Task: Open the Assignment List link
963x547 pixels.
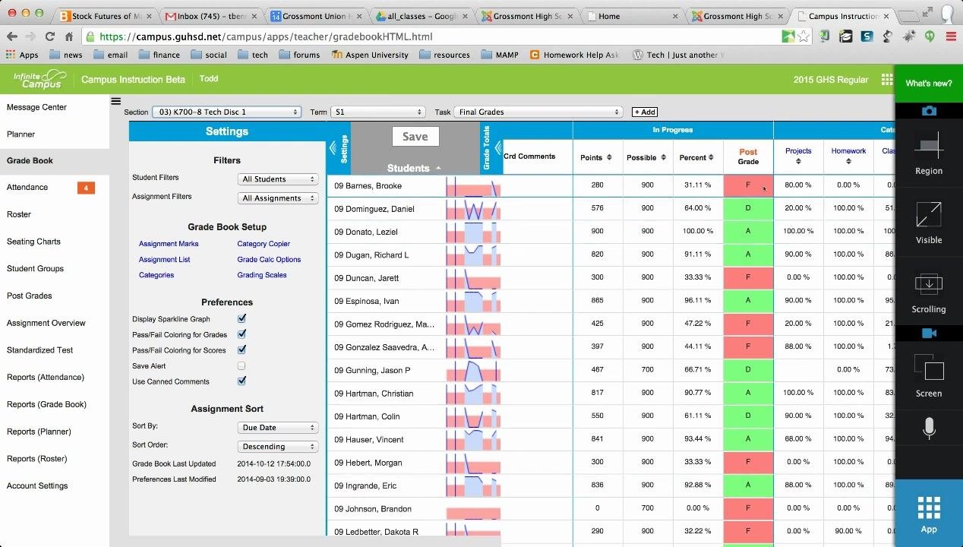Action: point(164,260)
